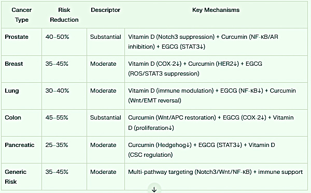Select the Pancreatic row label
Screen dimensions: 311x193
20,145
